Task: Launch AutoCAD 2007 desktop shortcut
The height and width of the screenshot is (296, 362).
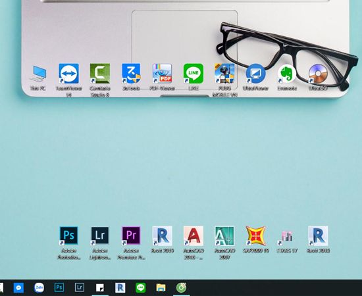Action: tap(224, 235)
